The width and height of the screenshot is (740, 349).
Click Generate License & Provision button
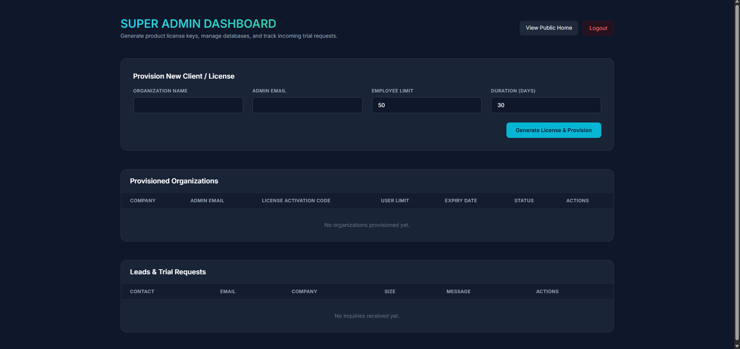pos(554,130)
